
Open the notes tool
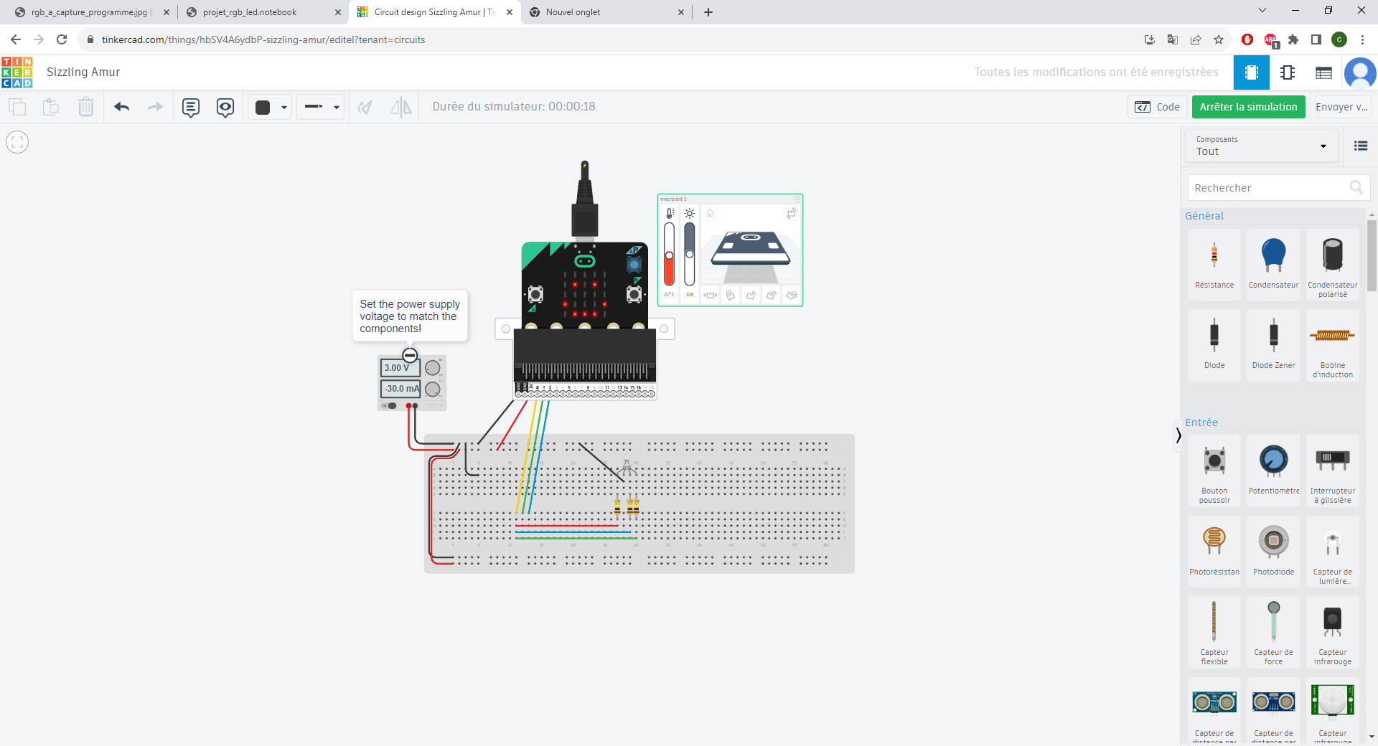(x=191, y=107)
